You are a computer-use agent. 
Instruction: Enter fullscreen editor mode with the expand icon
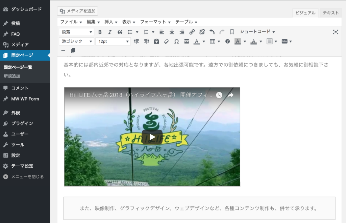336,32
